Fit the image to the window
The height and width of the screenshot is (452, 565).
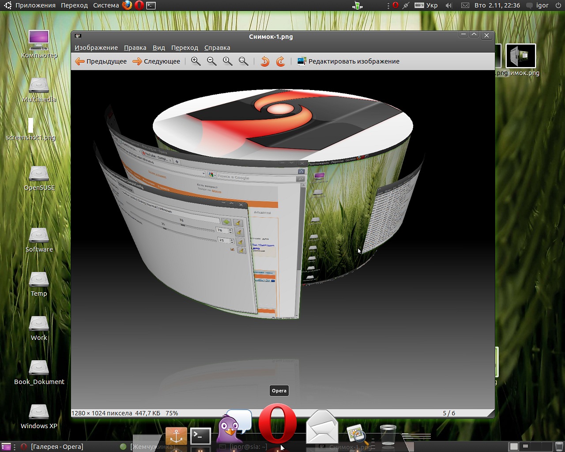tap(244, 61)
